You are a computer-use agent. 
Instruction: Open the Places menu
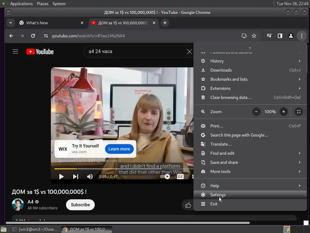click(x=43, y=4)
